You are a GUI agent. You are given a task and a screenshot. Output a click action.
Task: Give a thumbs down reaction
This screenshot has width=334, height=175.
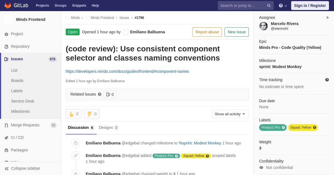tap(92, 114)
